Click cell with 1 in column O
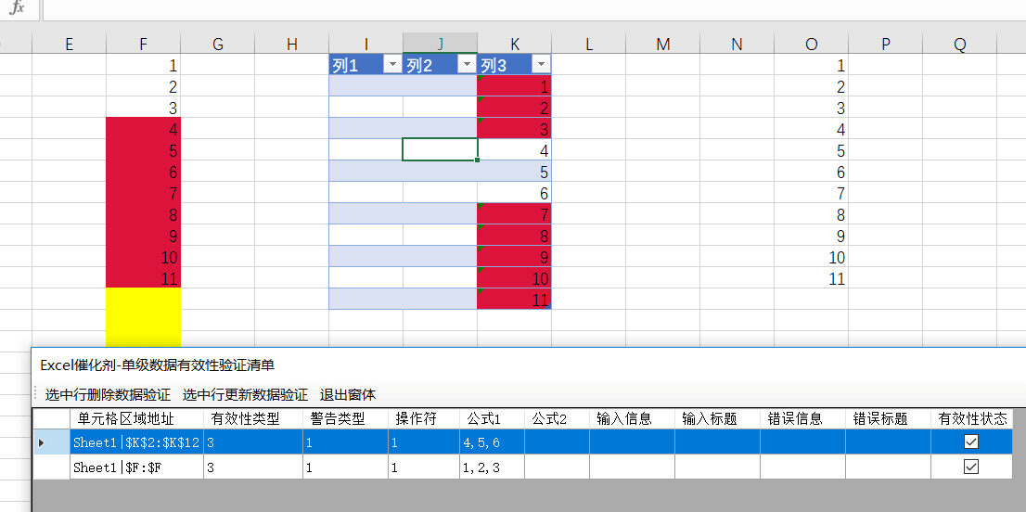 (812, 65)
